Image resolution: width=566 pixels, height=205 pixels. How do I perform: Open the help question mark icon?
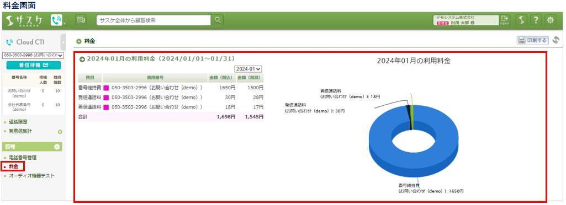point(536,20)
